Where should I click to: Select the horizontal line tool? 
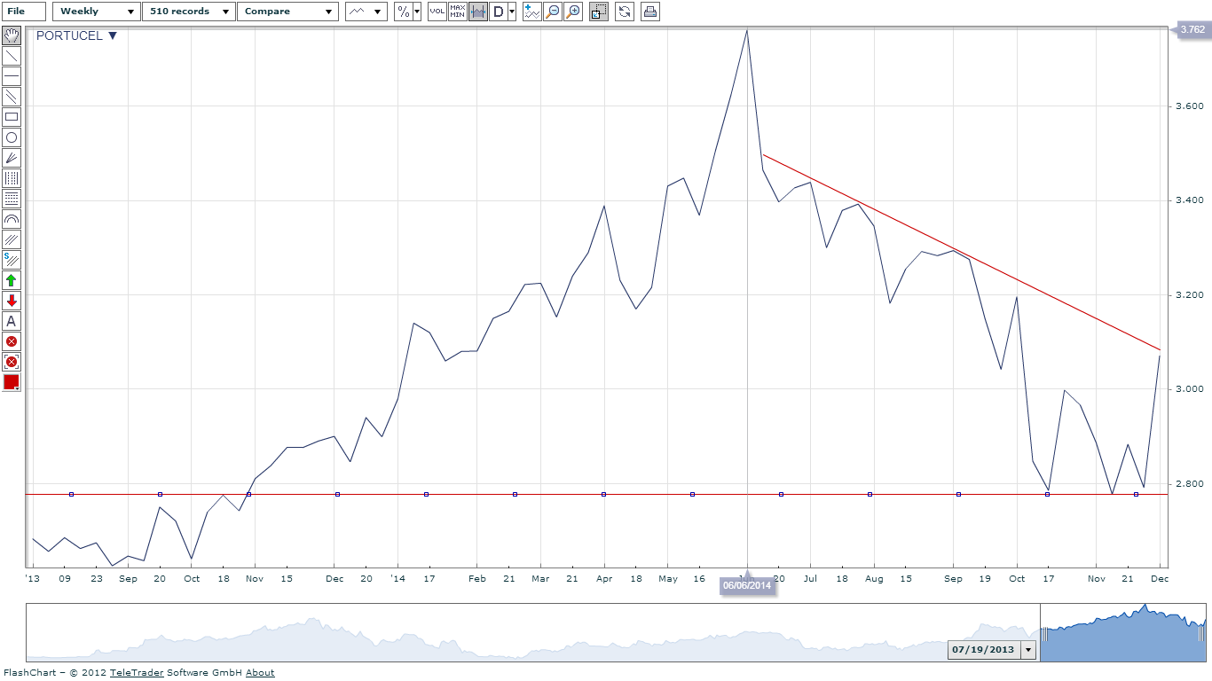pyautogui.click(x=12, y=76)
